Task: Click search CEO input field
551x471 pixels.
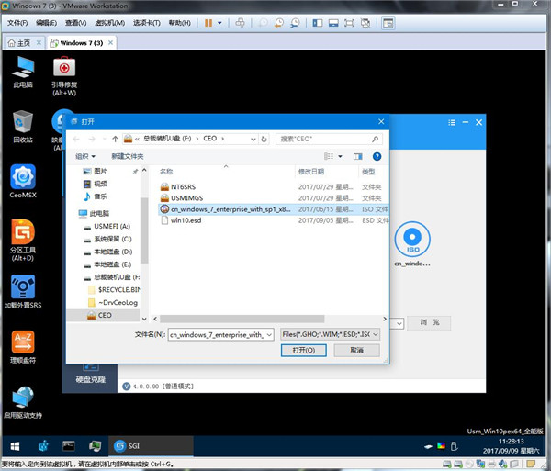Action: 329,139
